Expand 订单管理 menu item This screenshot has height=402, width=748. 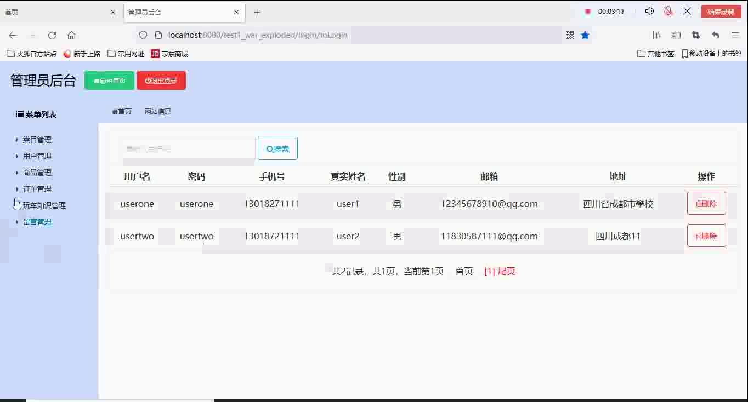point(37,189)
